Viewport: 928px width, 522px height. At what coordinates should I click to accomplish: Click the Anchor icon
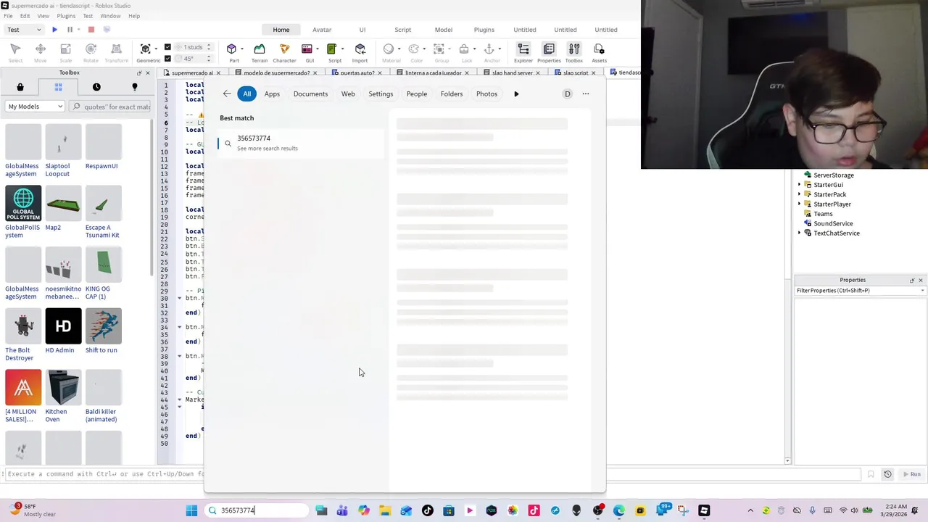pos(489,49)
